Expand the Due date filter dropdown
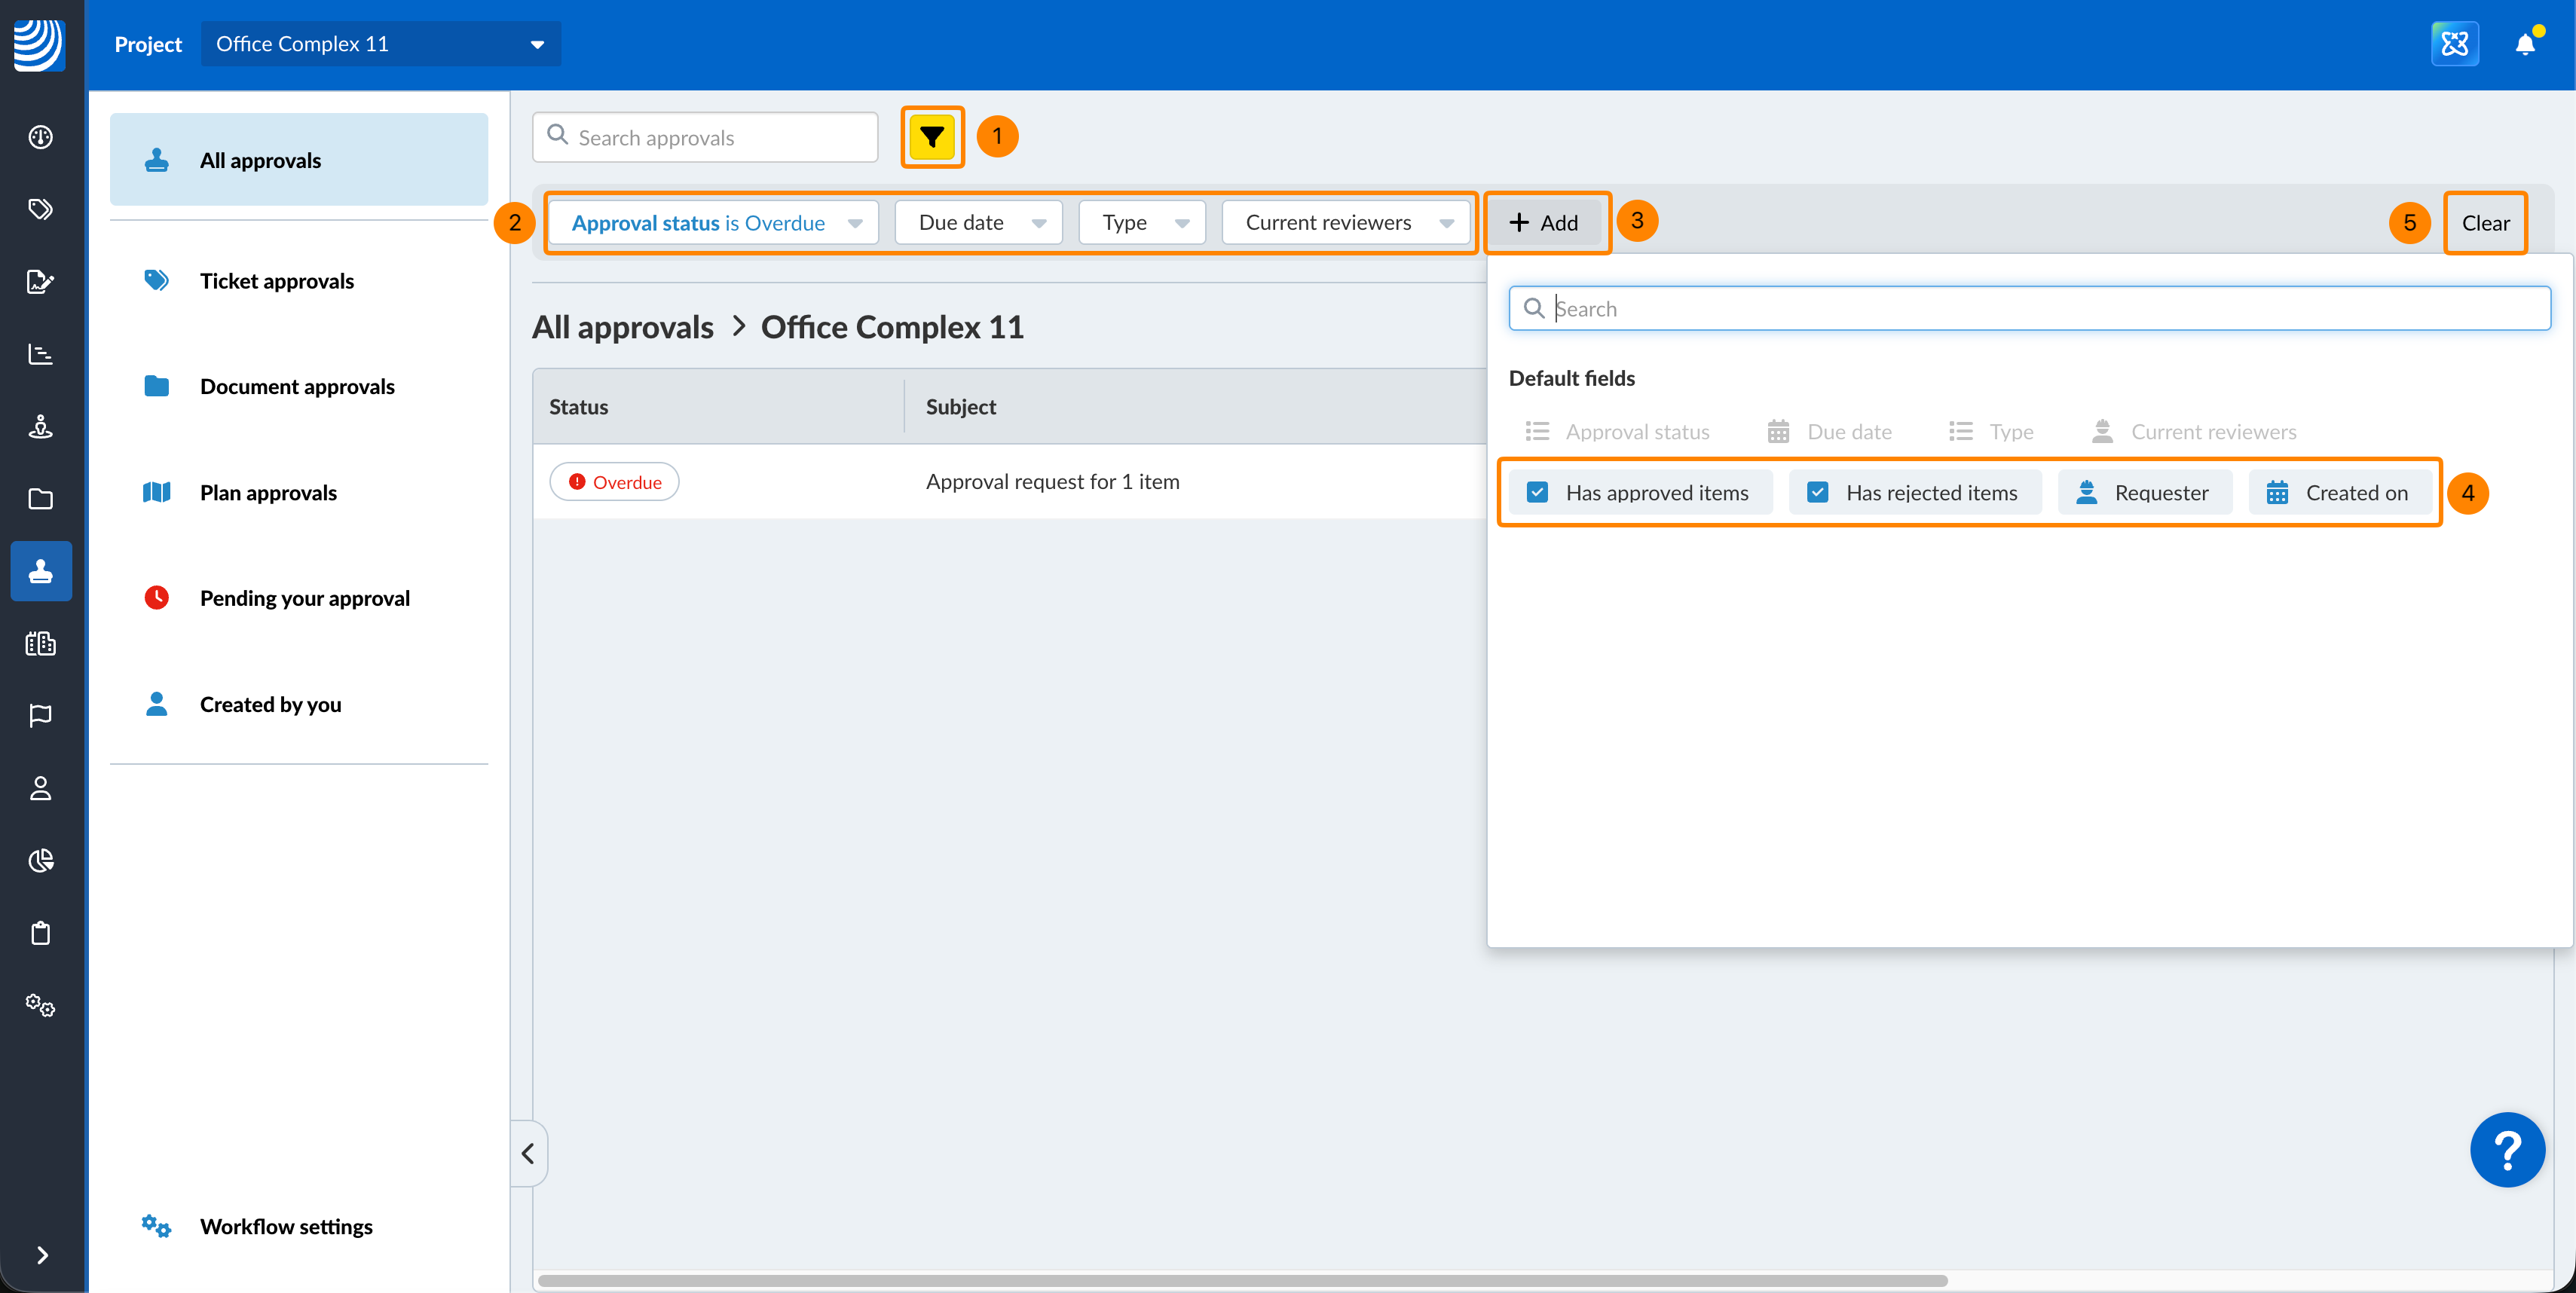This screenshot has width=2576, height=1293. 978,223
